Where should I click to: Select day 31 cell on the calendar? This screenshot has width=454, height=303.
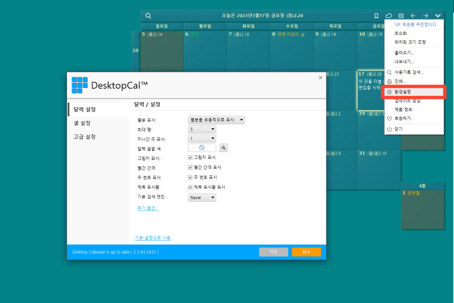[x=379, y=170]
